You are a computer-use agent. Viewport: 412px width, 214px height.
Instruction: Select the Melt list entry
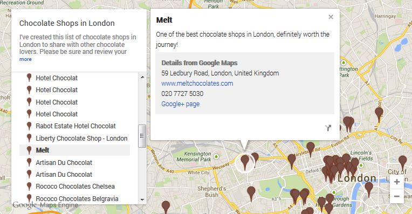click(x=74, y=150)
